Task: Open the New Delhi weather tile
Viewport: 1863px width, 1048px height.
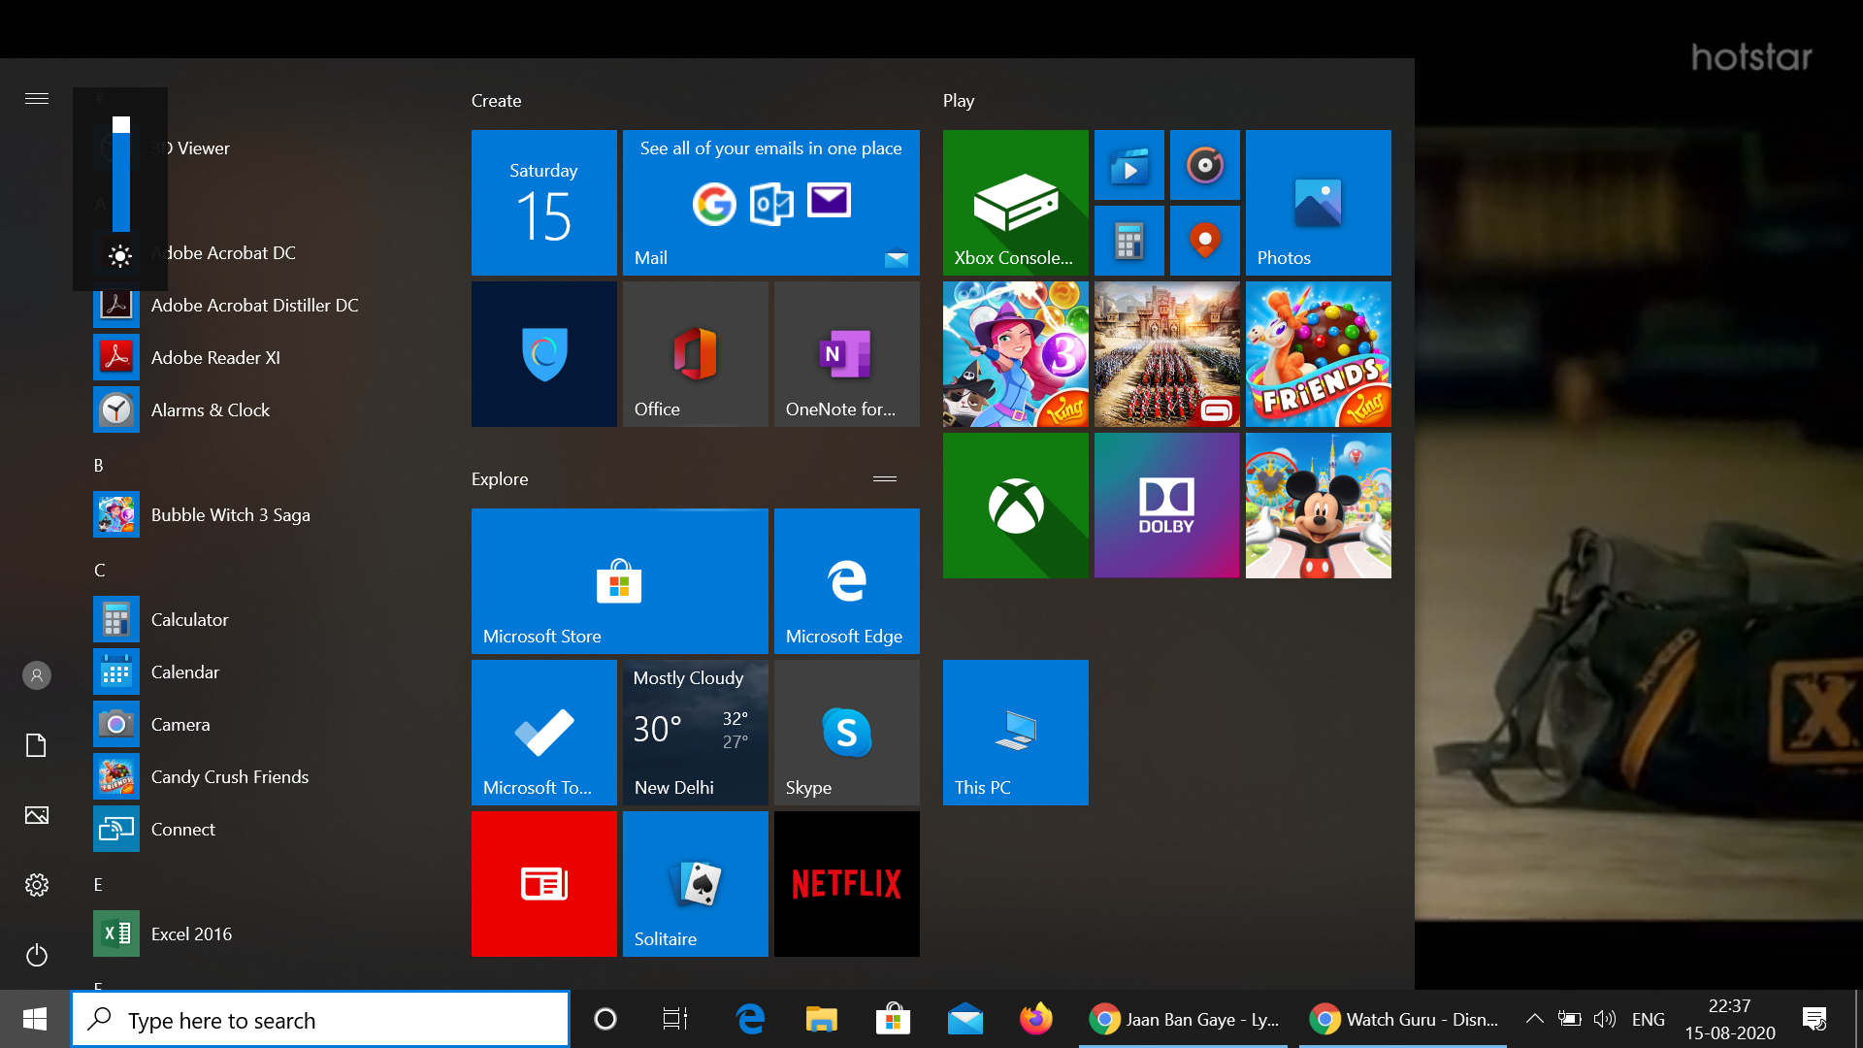Action: click(x=696, y=733)
